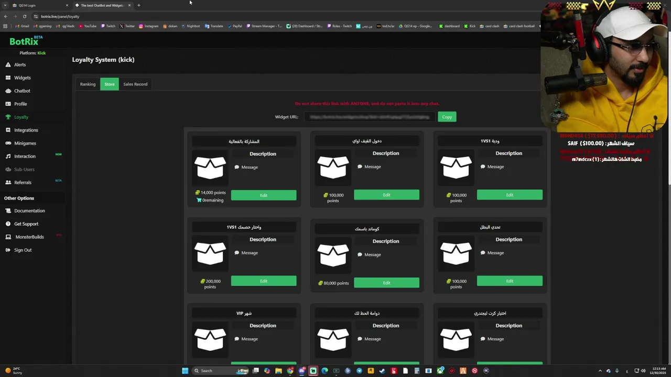This screenshot has height=377, width=671.
Task: Click the 80,000 points price label
Action: coord(333,283)
